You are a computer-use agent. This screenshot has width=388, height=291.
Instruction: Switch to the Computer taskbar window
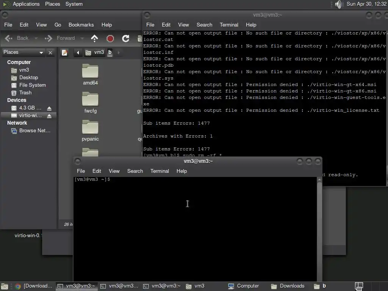(x=244, y=286)
